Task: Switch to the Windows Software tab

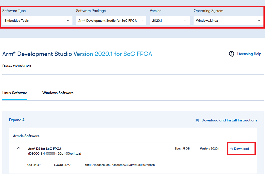Action: click(58, 93)
